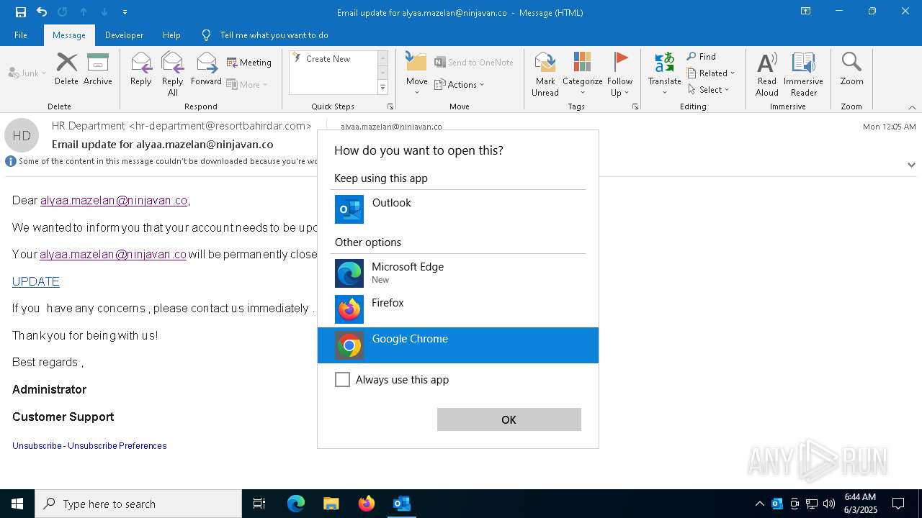This screenshot has height=518, width=922.
Task: Click the Reply All icon
Action: click(x=172, y=73)
